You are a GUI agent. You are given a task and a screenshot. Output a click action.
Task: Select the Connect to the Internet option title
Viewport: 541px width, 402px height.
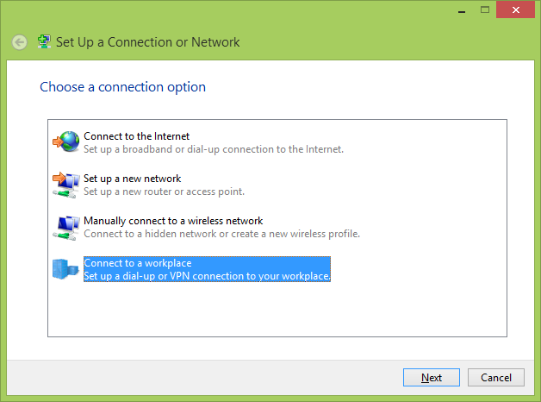pos(136,136)
